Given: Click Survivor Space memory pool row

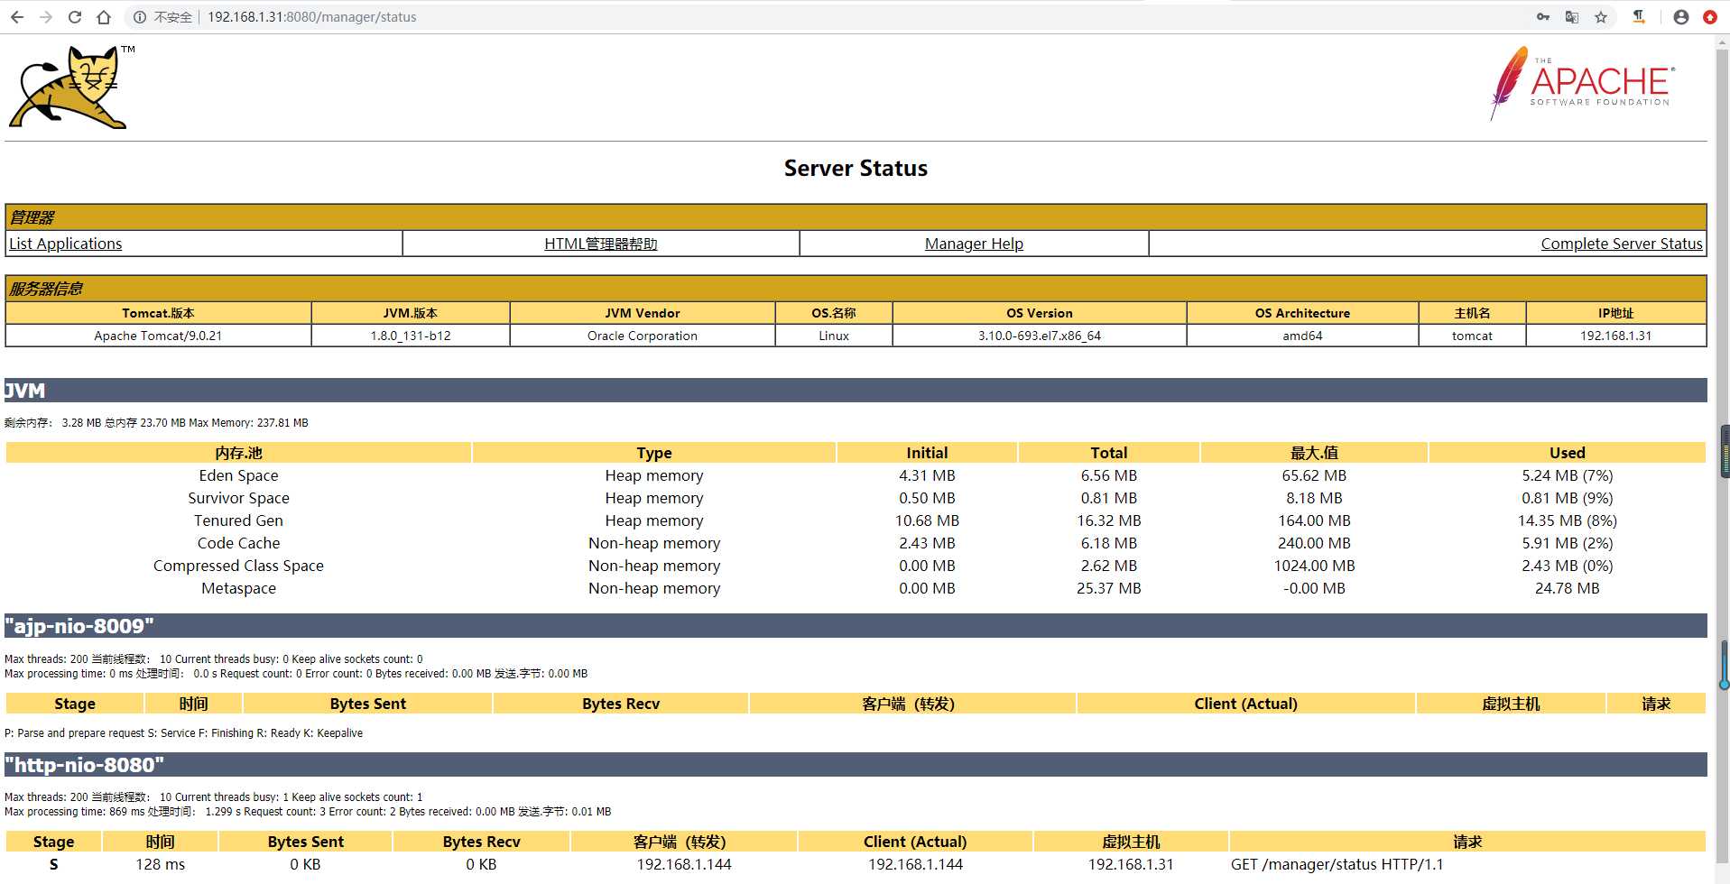Looking at the screenshot, I should pos(856,498).
